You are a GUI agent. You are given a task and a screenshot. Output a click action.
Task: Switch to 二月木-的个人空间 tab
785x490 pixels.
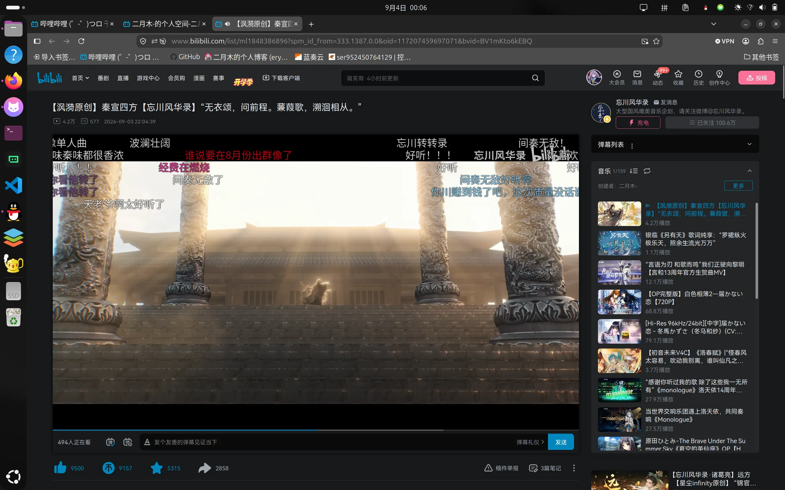165,24
